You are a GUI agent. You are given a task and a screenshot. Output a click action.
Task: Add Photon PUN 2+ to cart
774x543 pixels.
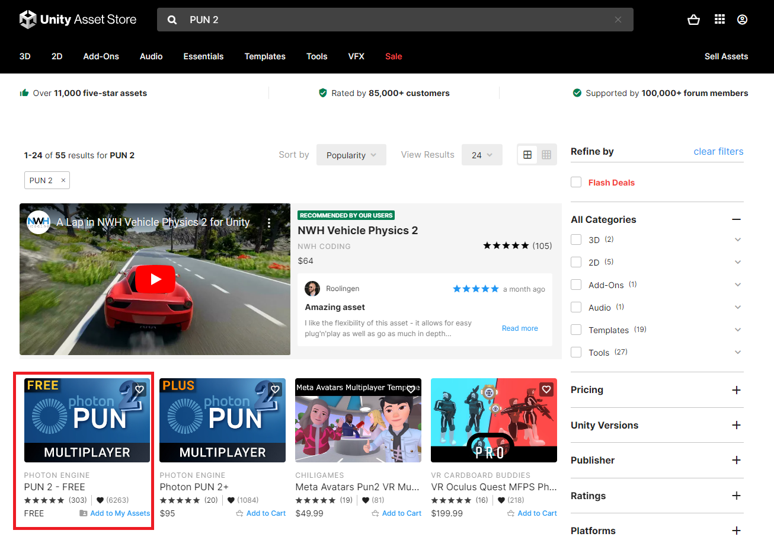261,513
